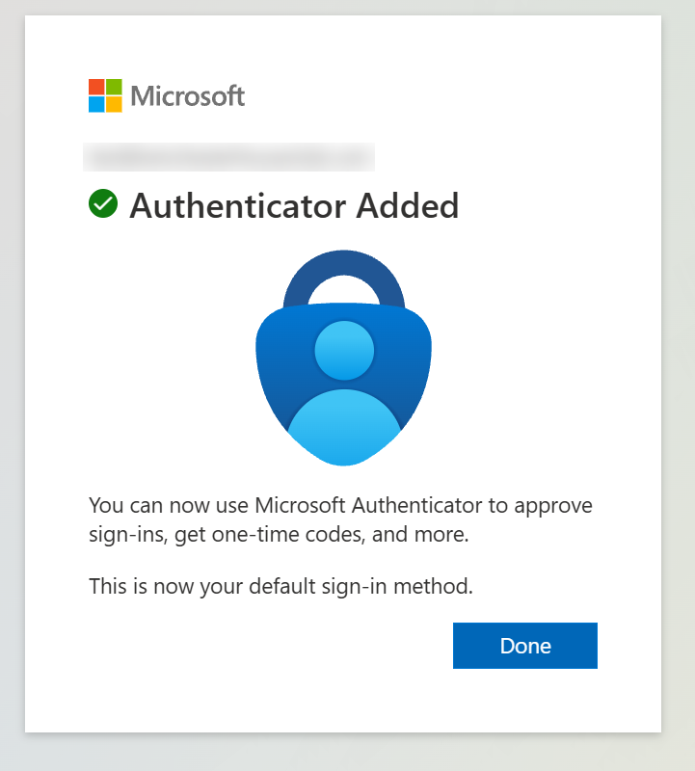Click the 'Authenticator Added' heading

pos(294,205)
